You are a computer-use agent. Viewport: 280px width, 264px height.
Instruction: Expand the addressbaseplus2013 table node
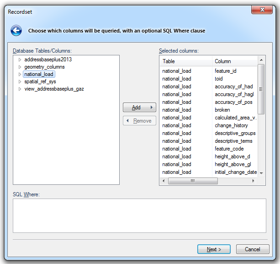point(20,59)
